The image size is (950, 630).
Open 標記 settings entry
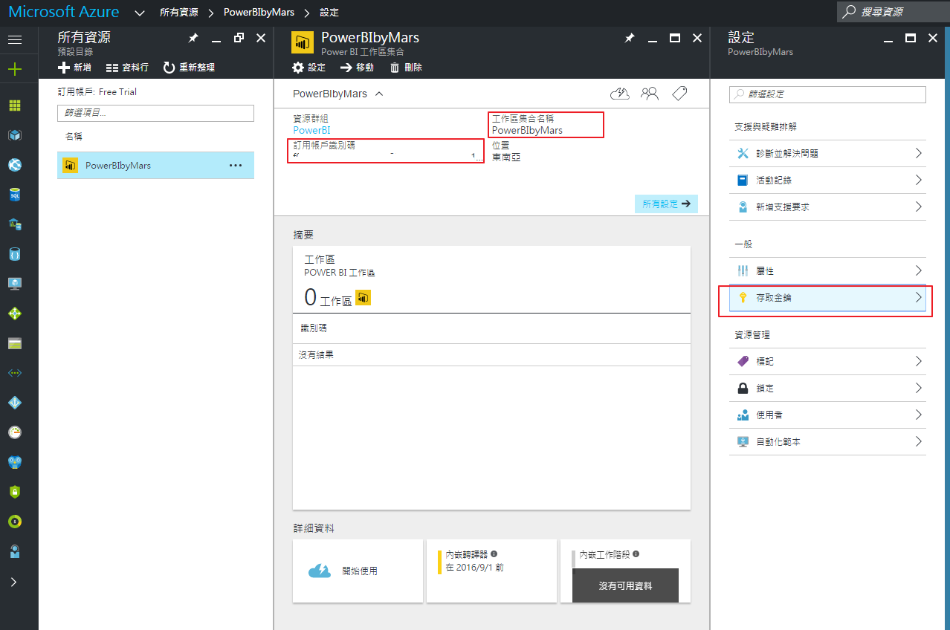pos(827,361)
